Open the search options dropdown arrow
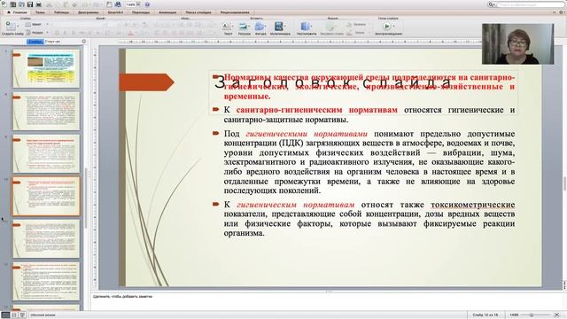The image size is (567, 319). [494, 4]
